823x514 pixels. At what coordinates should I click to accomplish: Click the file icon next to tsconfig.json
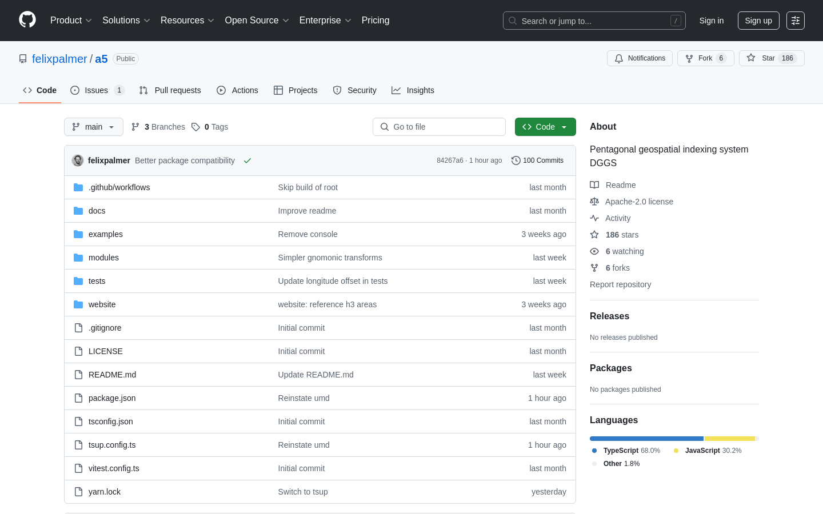pos(78,421)
